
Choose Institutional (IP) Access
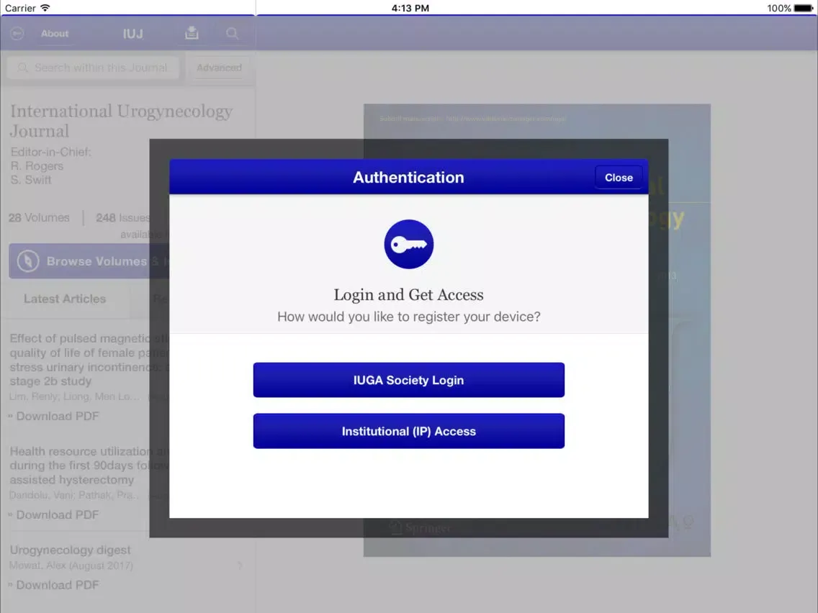click(x=408, y=431)
